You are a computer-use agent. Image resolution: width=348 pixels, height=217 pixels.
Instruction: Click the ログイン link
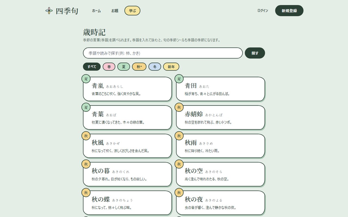point(263,11)
